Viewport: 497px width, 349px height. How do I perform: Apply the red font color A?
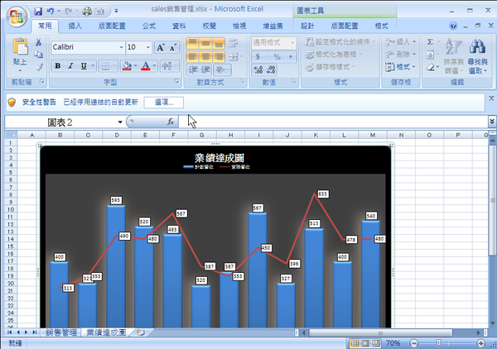point(146,66)
